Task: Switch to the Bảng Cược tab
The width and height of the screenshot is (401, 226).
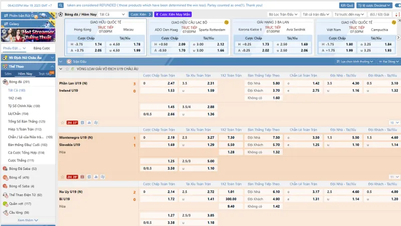Action: (x=42, y=48)
